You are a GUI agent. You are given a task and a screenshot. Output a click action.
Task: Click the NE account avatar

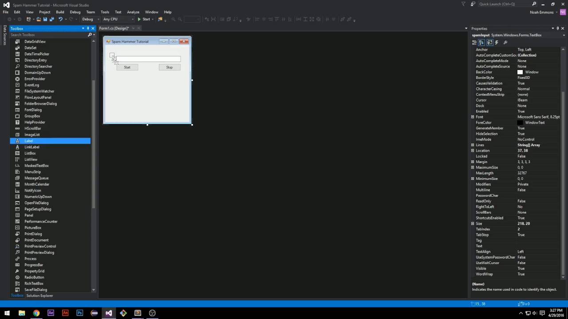562,12
